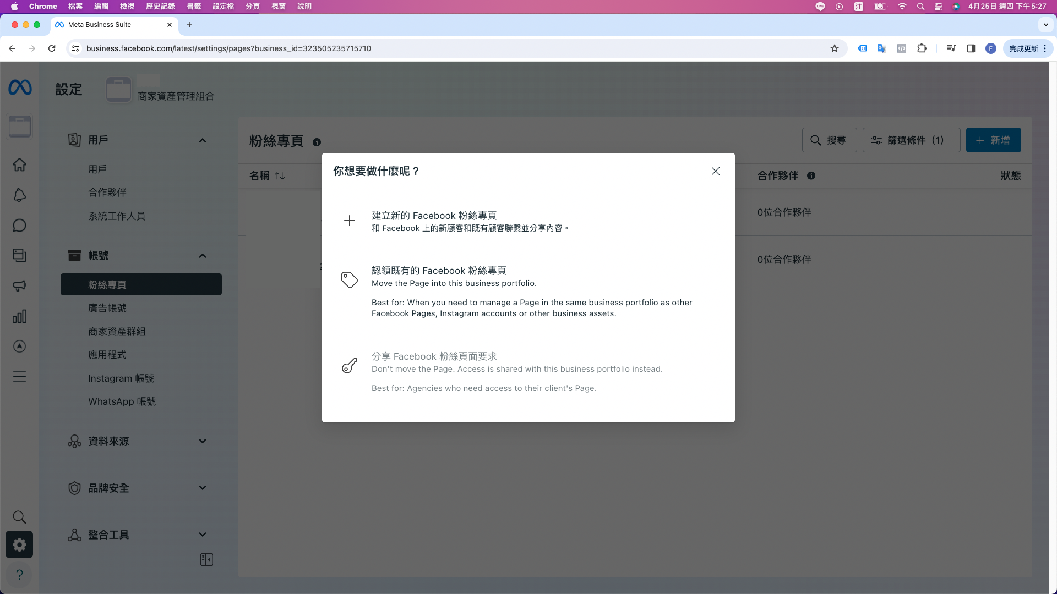1057x594 pixels.
Task: Open 篩選條件 (1) filter button
Action: click(x=911, y=140)
